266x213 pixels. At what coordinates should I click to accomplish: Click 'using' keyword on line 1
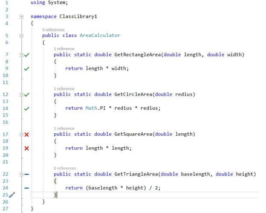(x=38, y=3)
